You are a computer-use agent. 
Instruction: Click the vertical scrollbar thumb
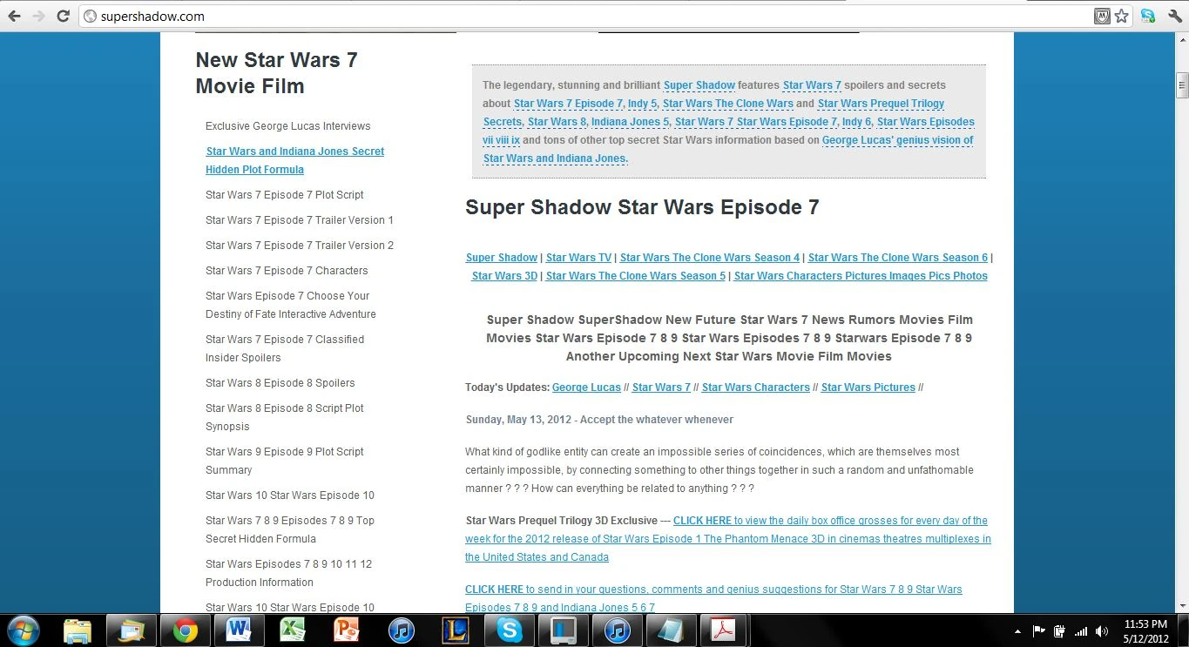(x=1182, y=84)
